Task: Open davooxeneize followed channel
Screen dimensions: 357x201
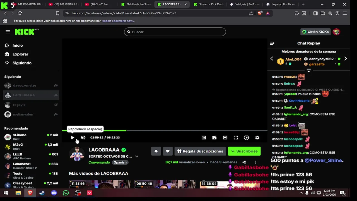Action: (x=31, y=85)
